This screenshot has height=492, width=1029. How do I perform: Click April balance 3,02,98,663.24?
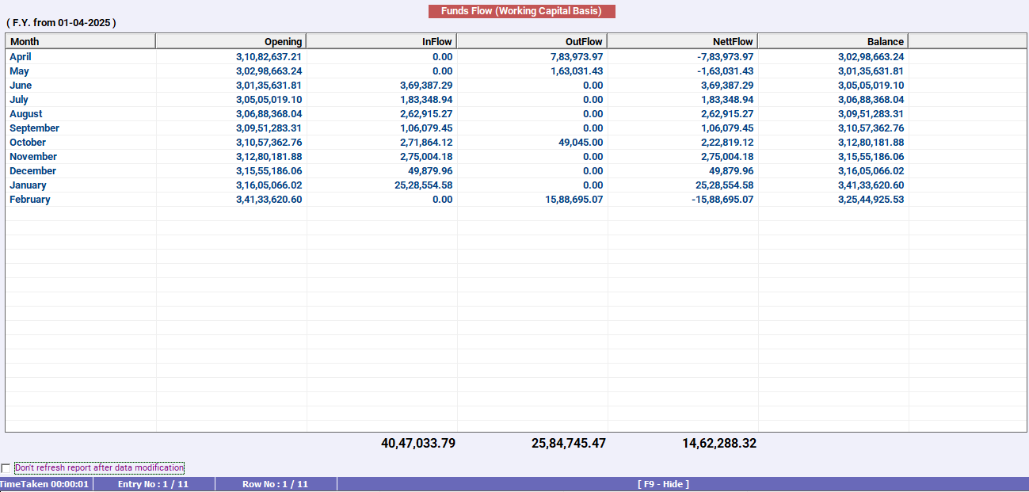tap(871, 57)
